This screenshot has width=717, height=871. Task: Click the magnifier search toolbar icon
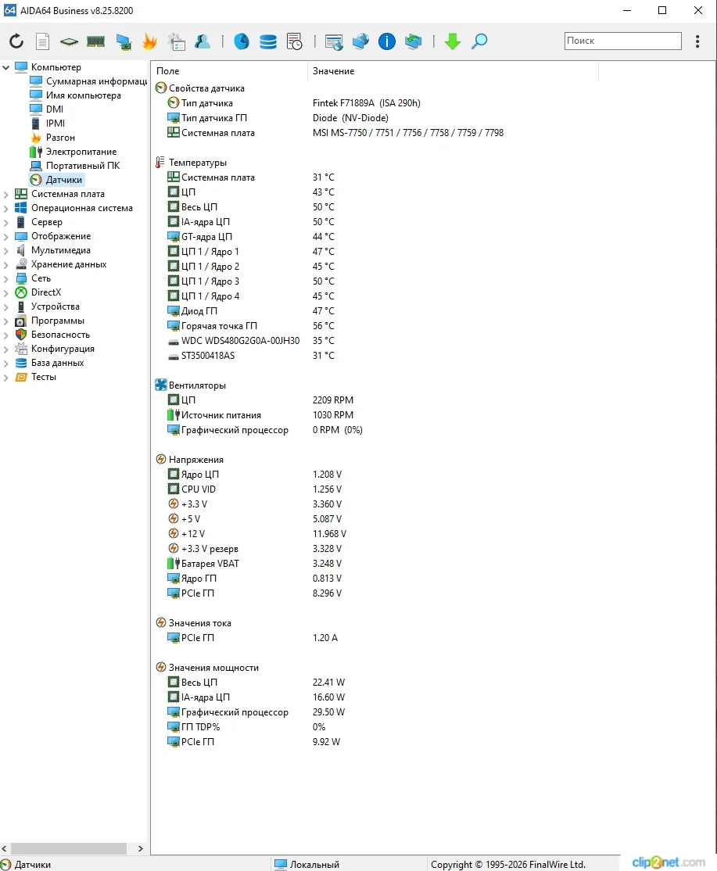pos(479,41)
